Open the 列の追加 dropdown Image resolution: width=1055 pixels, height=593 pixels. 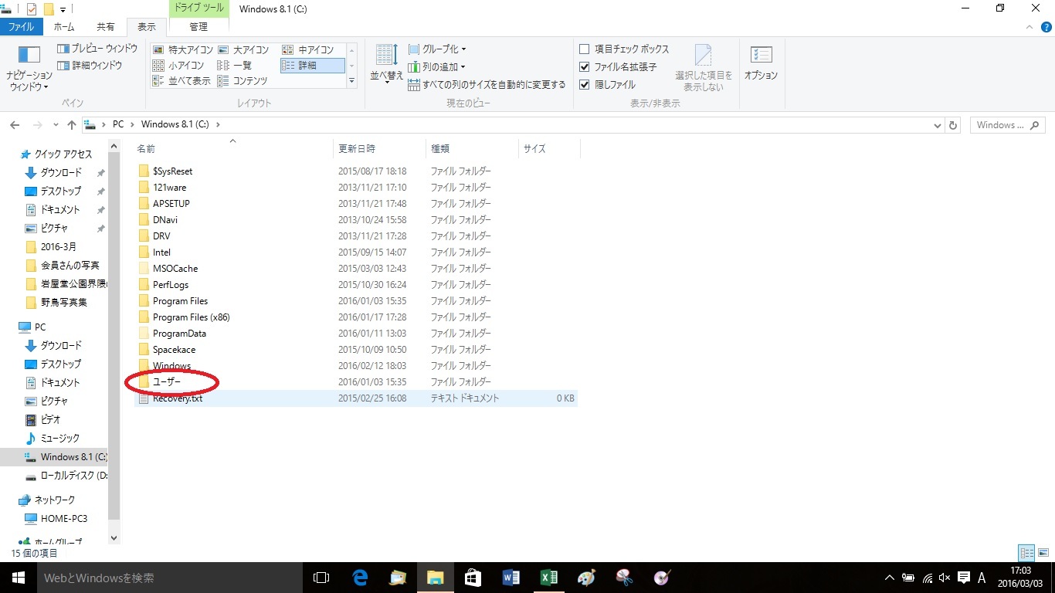tap(437, 67)
